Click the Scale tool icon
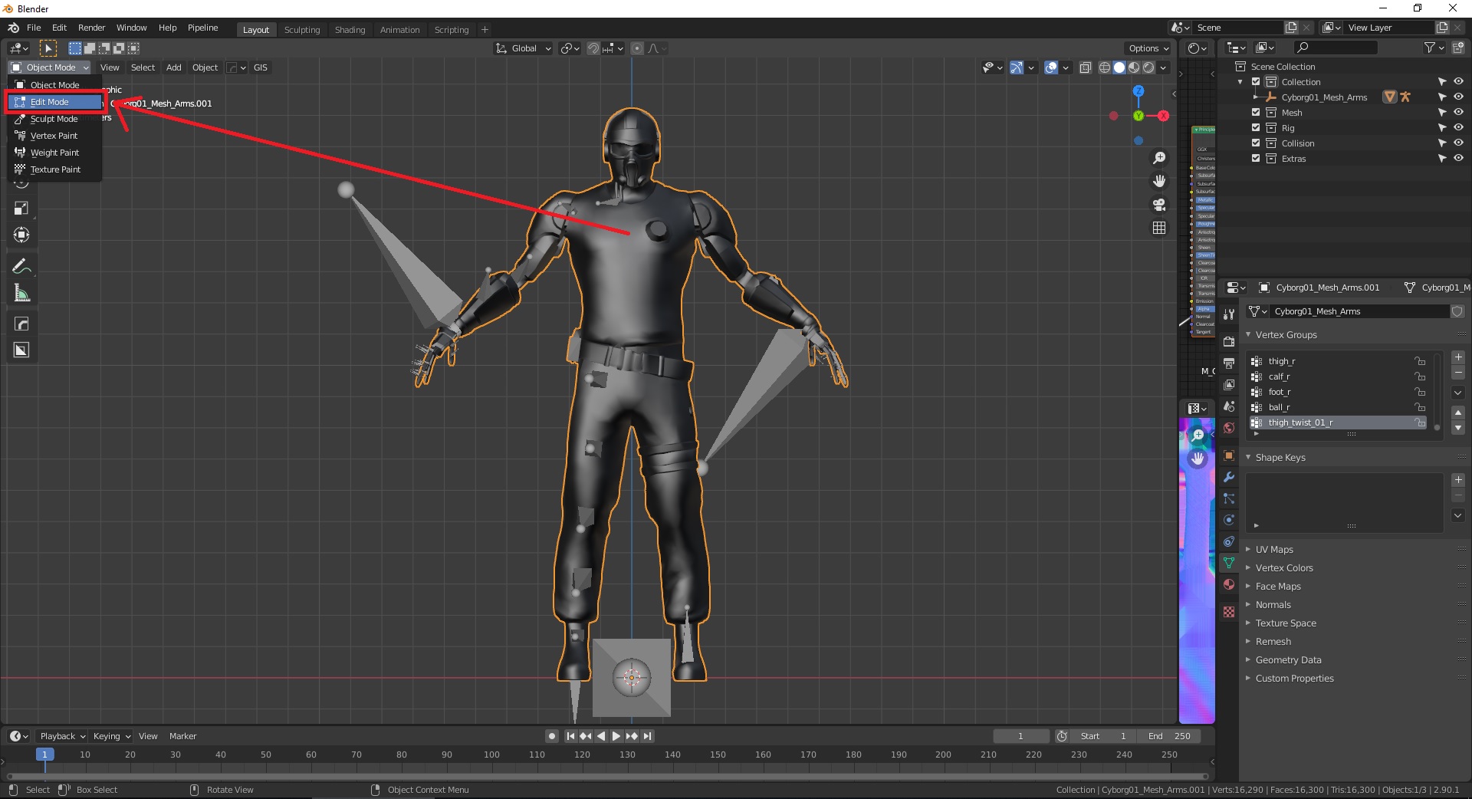 [21, 209]
